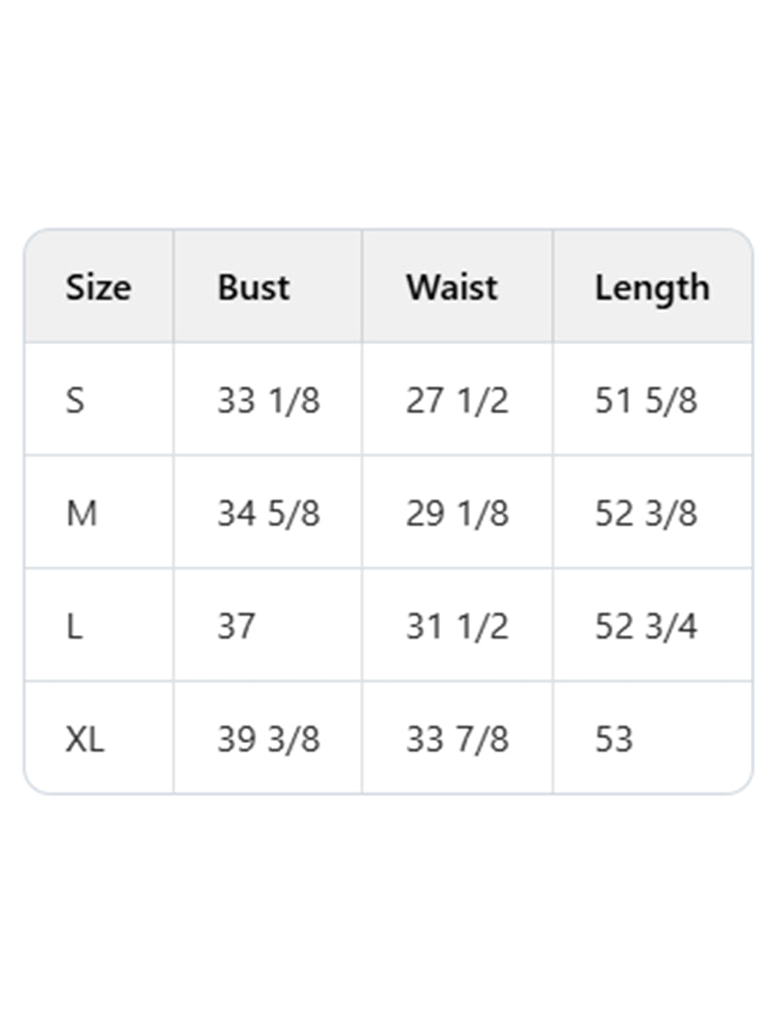Click waist value 31 1/2
This screenshot has height=1021, width=777.
tap(456, 626)
